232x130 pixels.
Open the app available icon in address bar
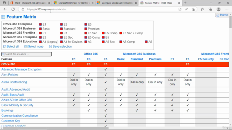coord(180,9)
